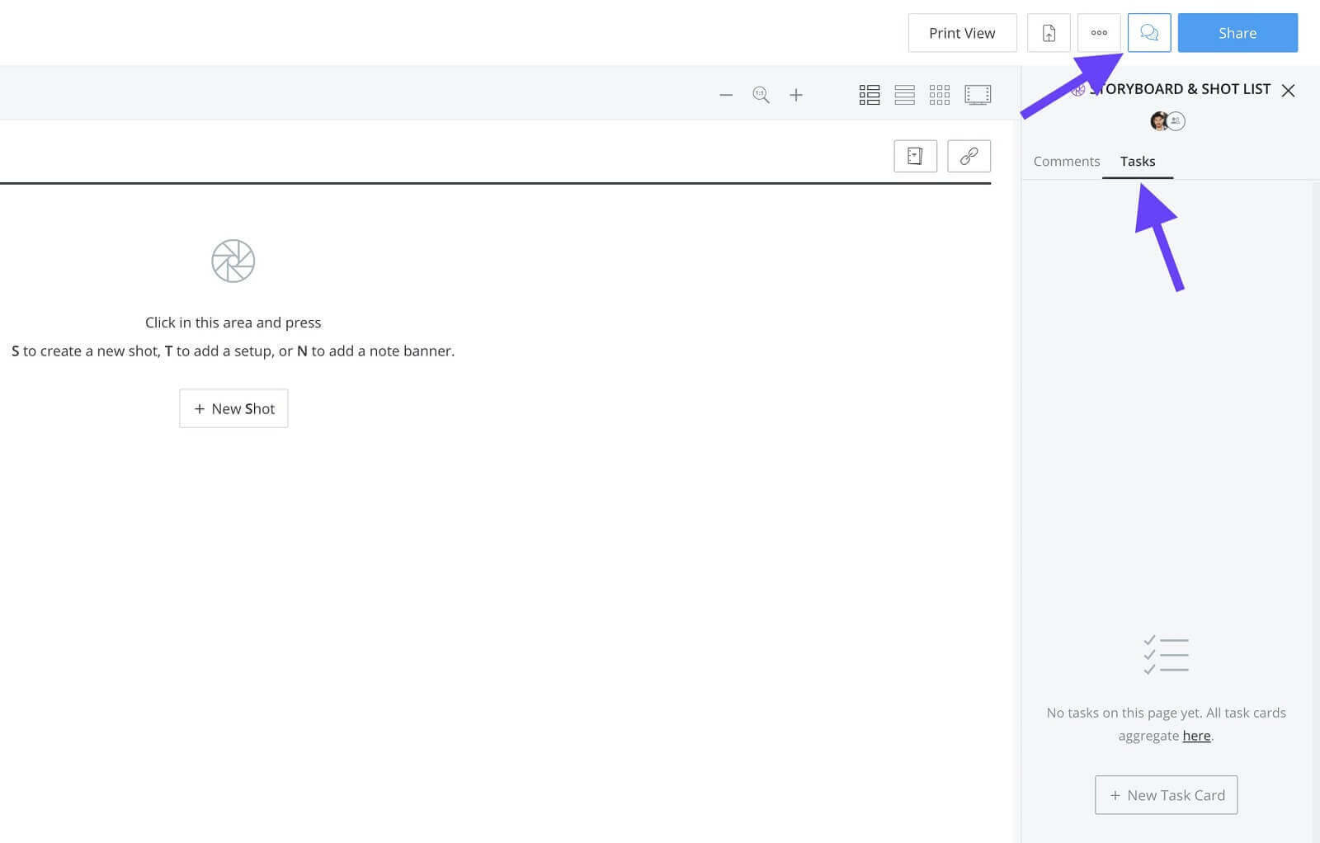Switch to slideshow frame view
This screenshot has height=843, width=1320.
(978, 95)
